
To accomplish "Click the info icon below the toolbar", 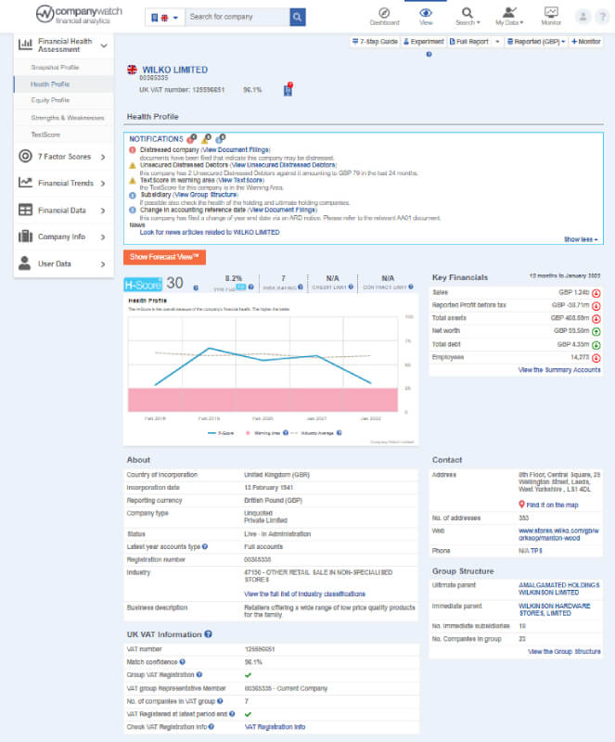I will pyautogui.click(x=429, y=55).
